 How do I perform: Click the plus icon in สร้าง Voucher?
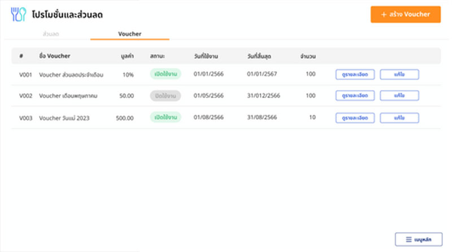(x=384, y=14)
